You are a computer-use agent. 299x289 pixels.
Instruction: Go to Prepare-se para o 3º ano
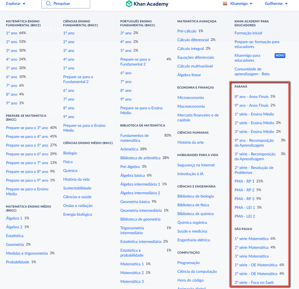pyautogui.click(x=27, y=128)
